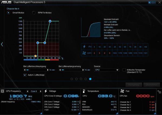Click the Fan panel icon
Image resolution: width=162 pixels, height=115 pixels.
122,91
